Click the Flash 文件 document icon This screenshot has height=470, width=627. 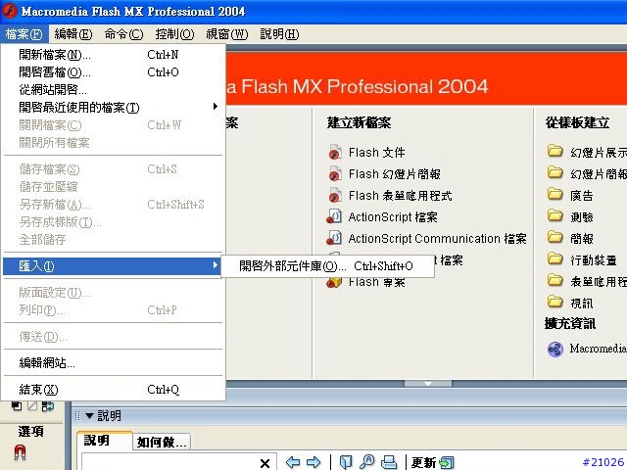coord(335,153)
